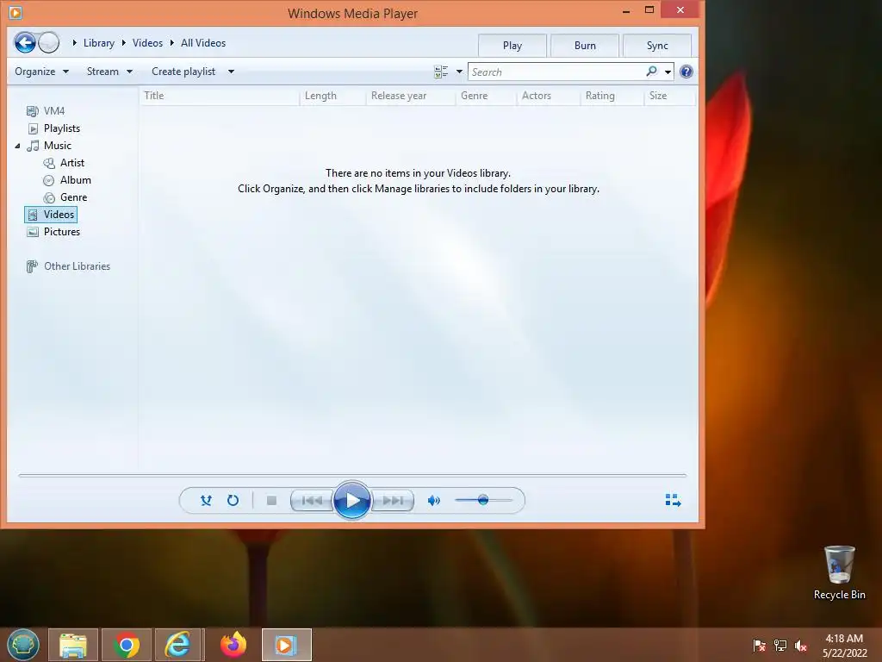Sort by the Length column header
This screenshot has height=662, width=882.
[333, 96]
